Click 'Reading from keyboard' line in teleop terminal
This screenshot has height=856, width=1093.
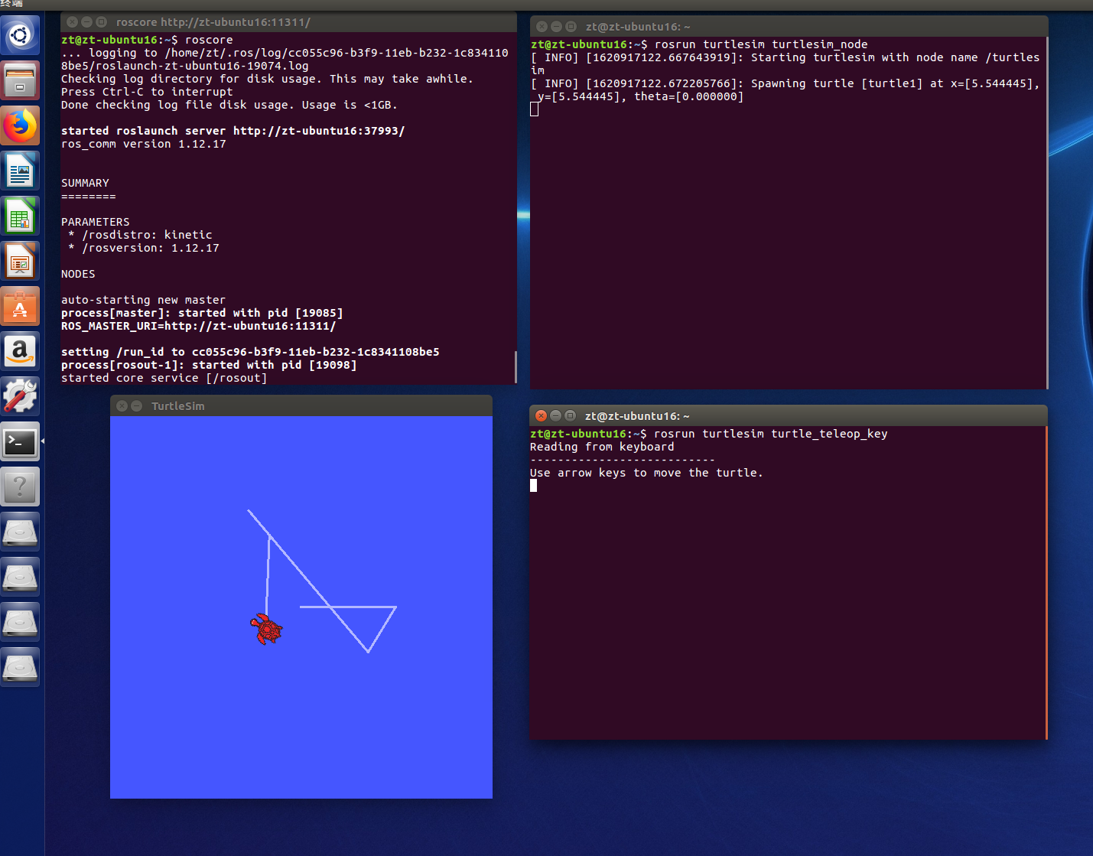tap(602, 447)
